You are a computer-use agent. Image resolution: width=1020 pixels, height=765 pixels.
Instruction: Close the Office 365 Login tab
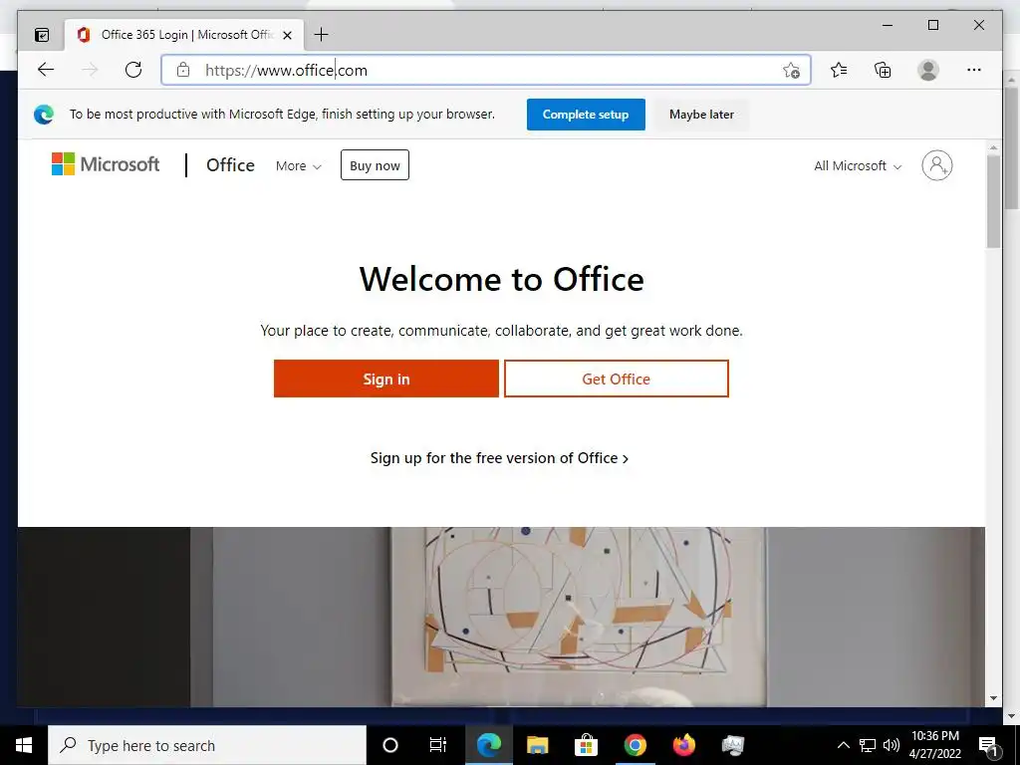[288, 35]
